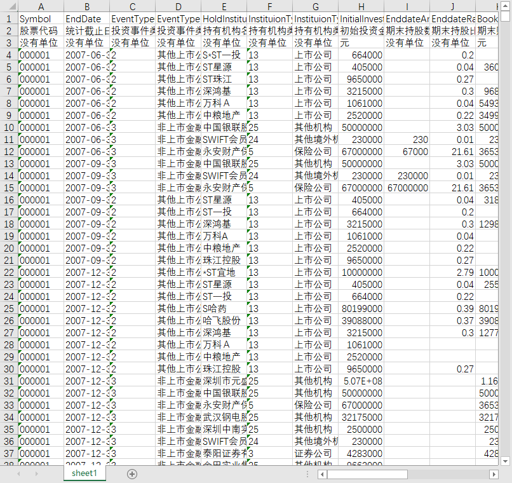Viewport: 512px width, 483px height.
Task: Select row 22 header
Action: tap(9, 273)
